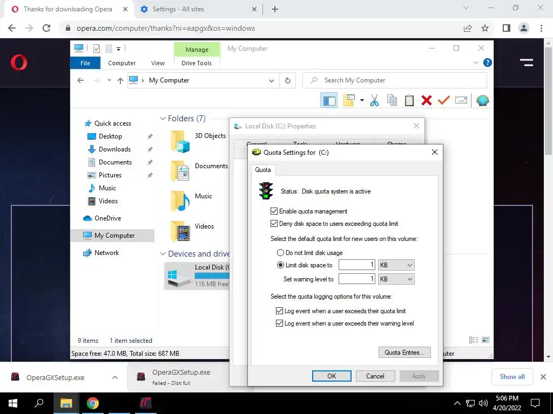Click the volume icon in system tray

[x=483, y=403]
